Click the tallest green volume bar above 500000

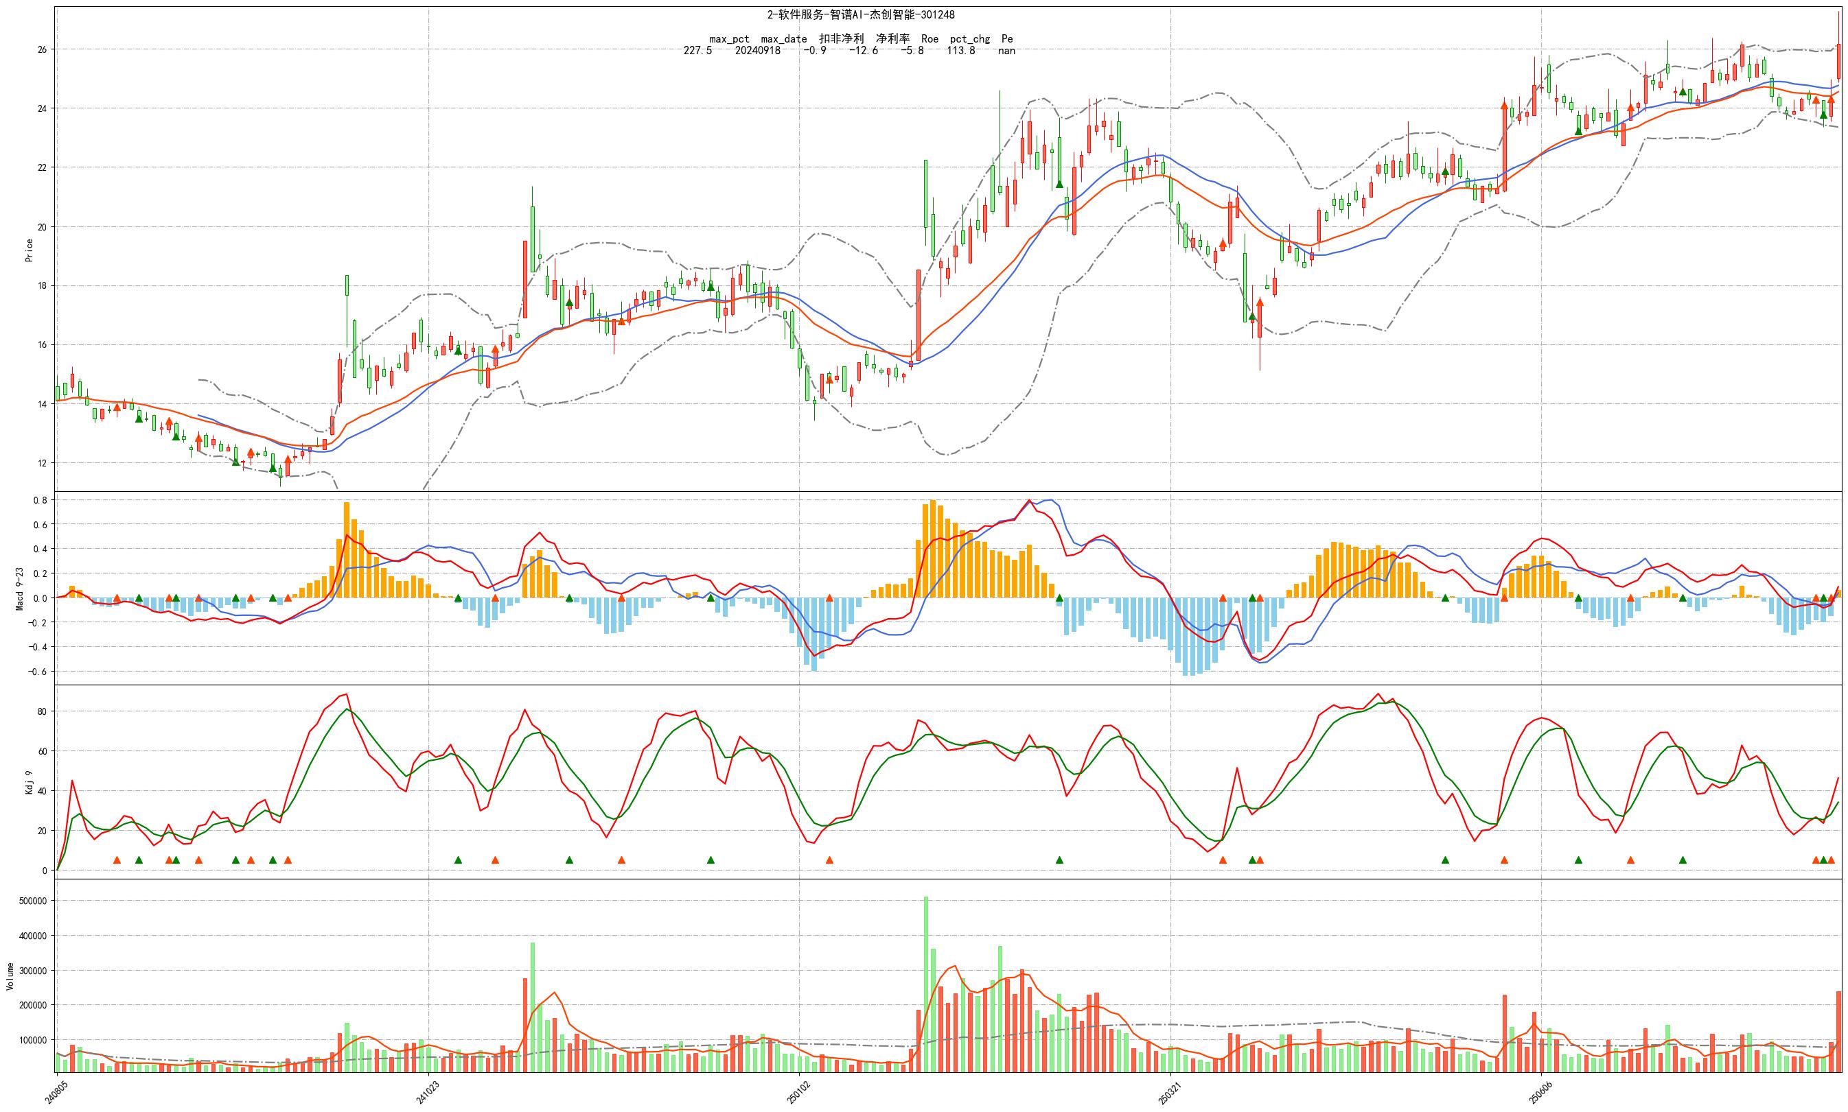pyautogui.click(x=926, y=984)
